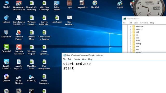Screen dimensions: 166x93
Task: Select Disk Management script icon
Action: pyautogui.click(x=44, y=64)
